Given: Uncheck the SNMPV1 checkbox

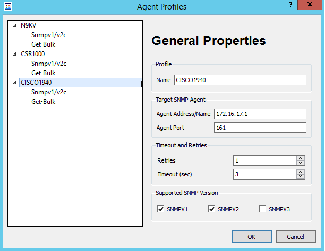Looking at the screenshot, I should tap(160, 209).
